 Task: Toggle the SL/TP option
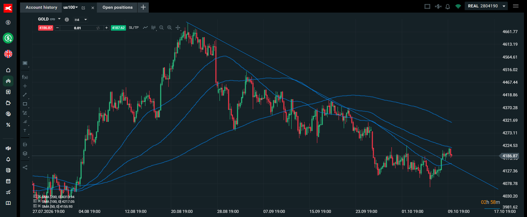pyautogui.click(x=134, y=28)
